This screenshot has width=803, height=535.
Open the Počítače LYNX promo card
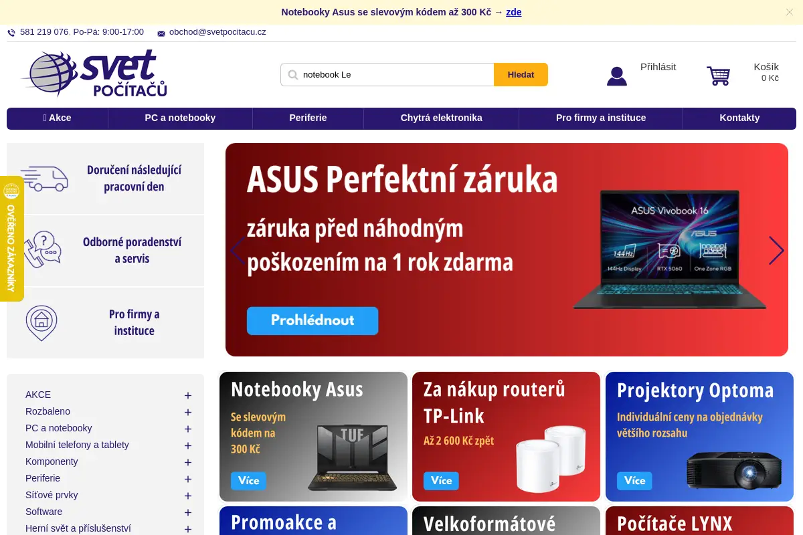point(699,521)
